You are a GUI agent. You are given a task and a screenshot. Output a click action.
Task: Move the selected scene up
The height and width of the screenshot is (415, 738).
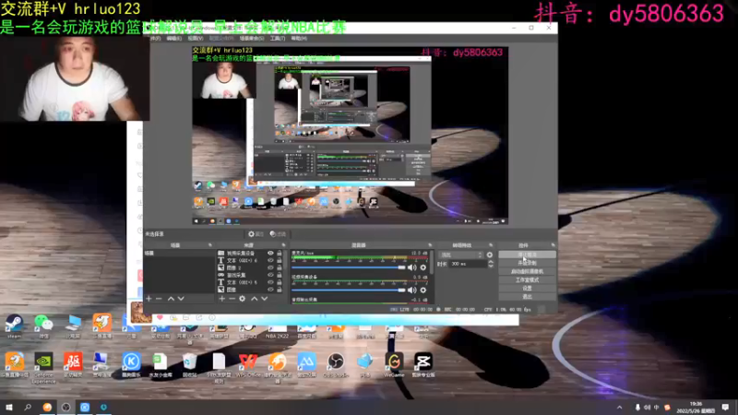[171, 299]
